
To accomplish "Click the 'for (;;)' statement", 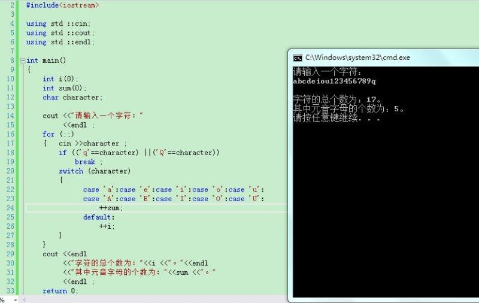I will [x=58, y=134].
